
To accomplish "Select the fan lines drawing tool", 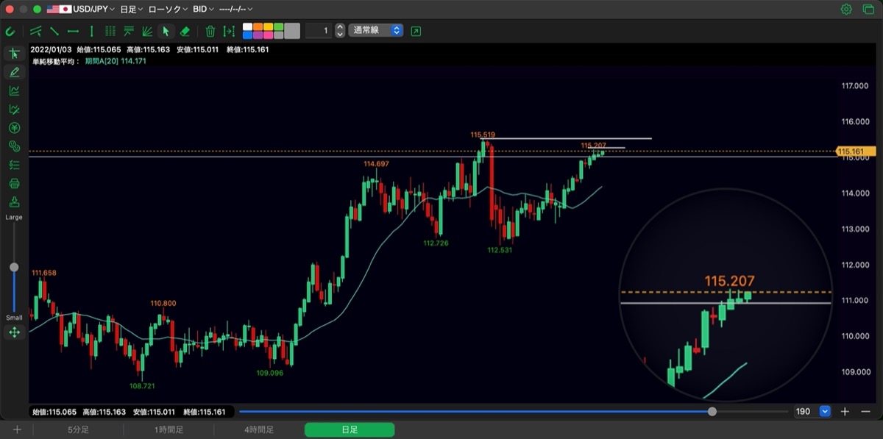I will (x=147, y=31).
